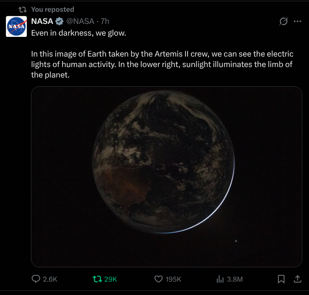This screenshot has height=295, width=309.
Task: Like the post with heart icon
Action: point(158,279)
